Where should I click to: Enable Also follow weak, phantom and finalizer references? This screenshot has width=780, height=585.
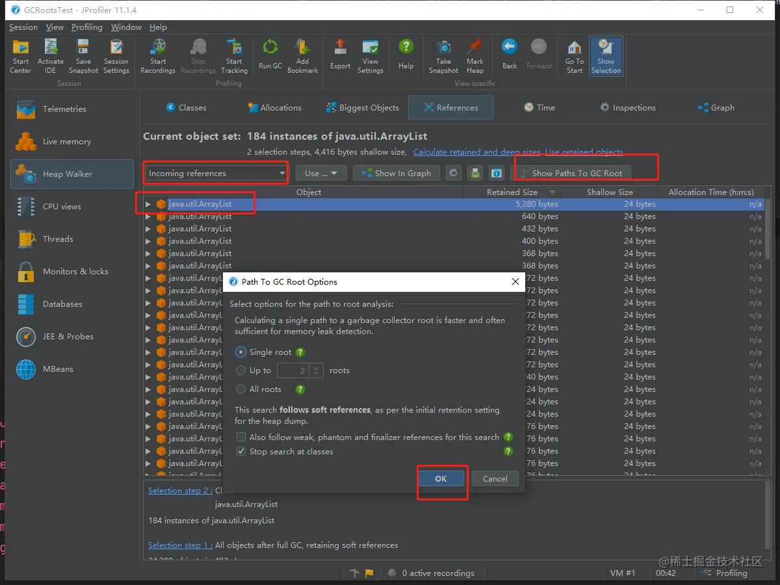tap(241, 437)
